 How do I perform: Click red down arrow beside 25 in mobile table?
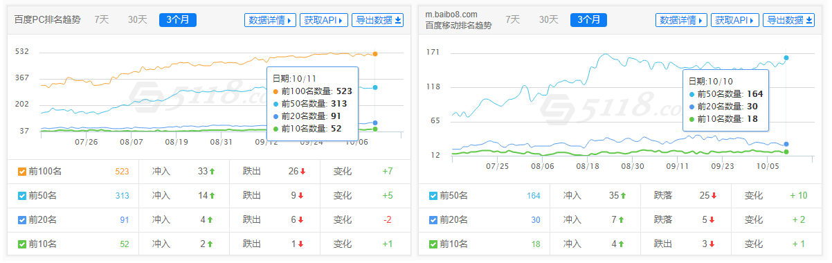click(x=713, y=196)
